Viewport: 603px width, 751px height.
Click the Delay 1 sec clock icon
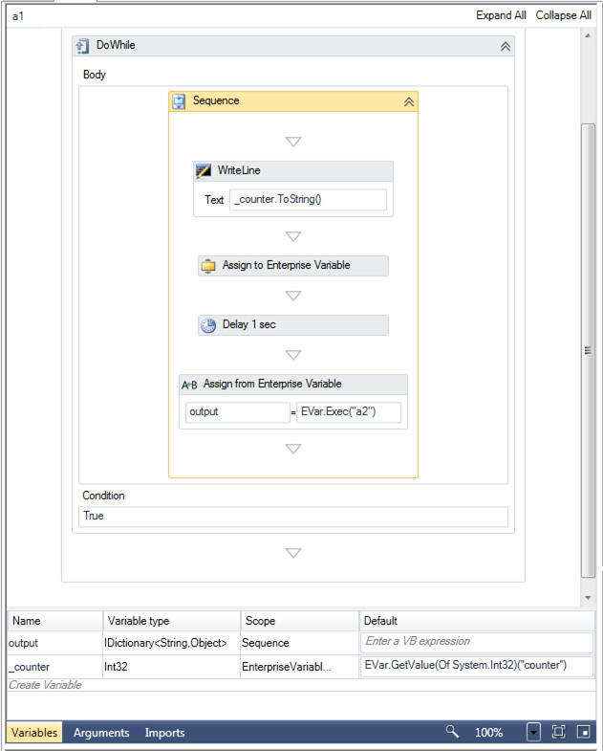(208, 325)
